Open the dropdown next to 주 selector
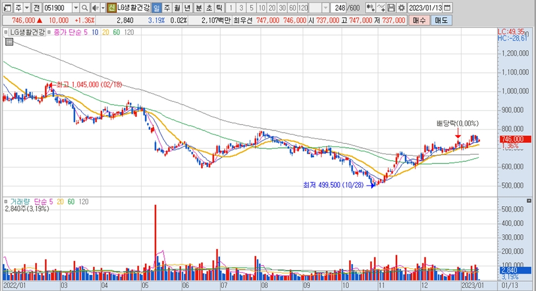 pos(27,8)
